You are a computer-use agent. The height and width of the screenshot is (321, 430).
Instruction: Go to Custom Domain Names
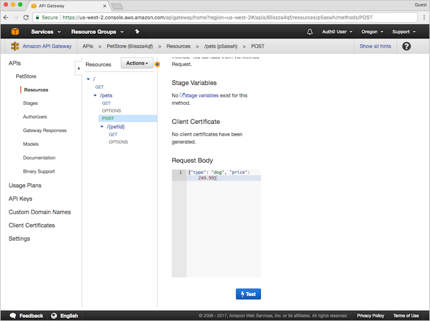click(40, 212)
